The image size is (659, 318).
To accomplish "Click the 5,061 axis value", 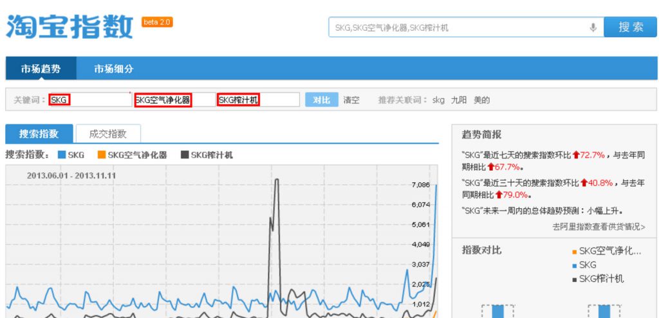I will tap(421, 224).
